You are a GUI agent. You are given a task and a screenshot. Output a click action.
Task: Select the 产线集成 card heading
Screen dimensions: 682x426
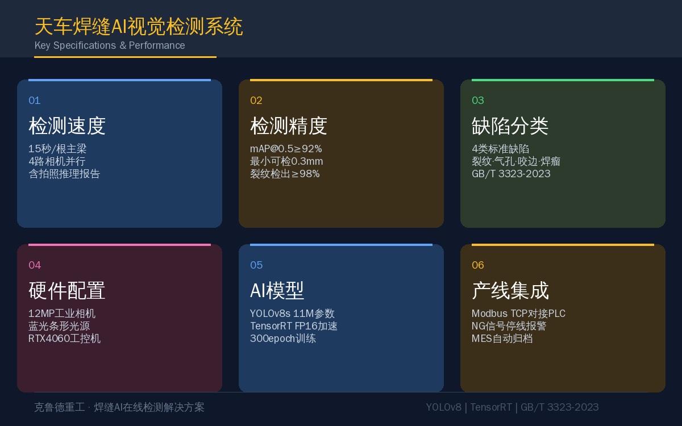510,290
